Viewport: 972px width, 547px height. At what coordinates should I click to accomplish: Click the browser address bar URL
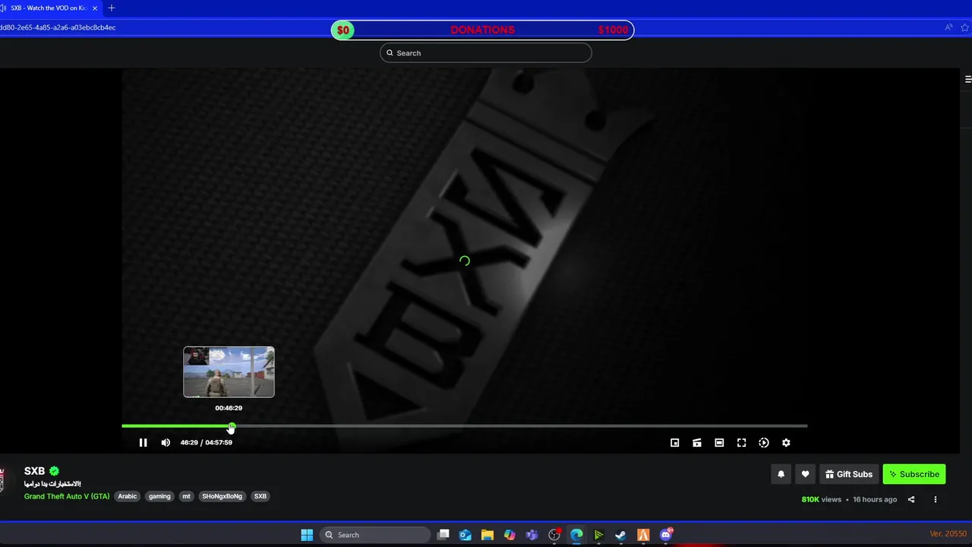coord(58,27)
